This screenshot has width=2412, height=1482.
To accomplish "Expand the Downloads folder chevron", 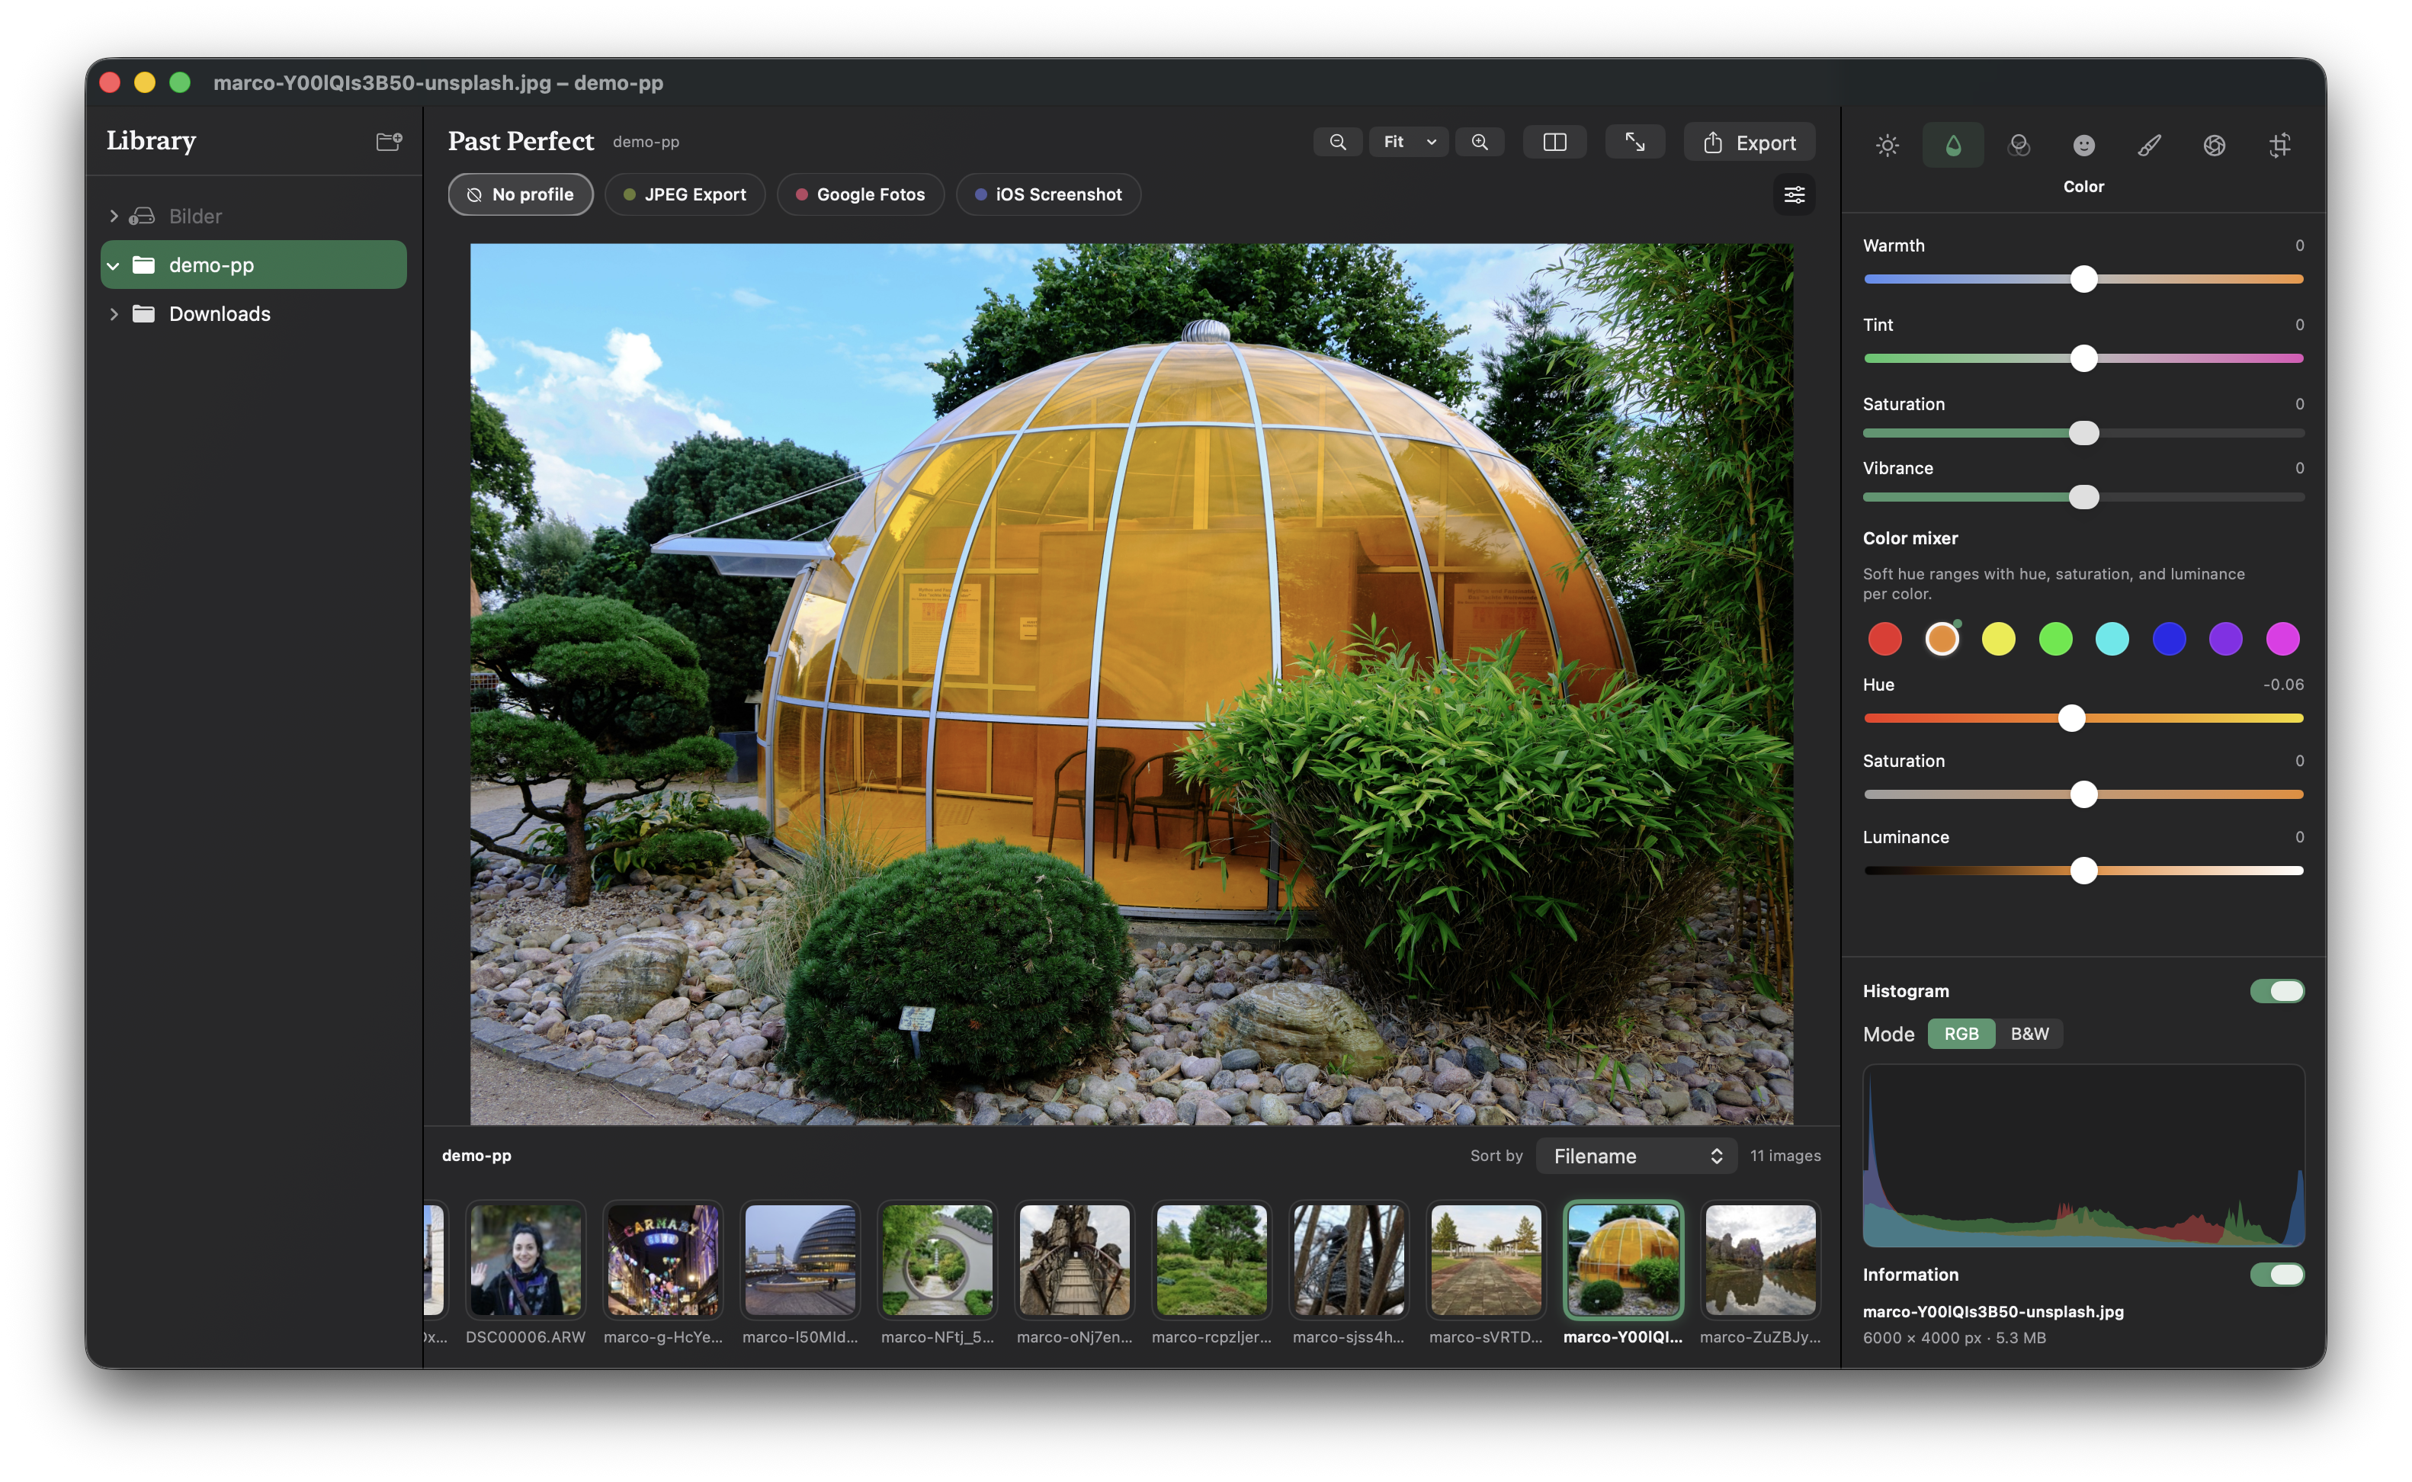I will [x=114, y=313].
